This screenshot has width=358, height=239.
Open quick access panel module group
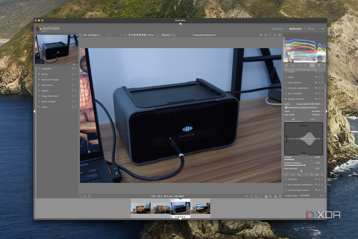pos(286,65)
